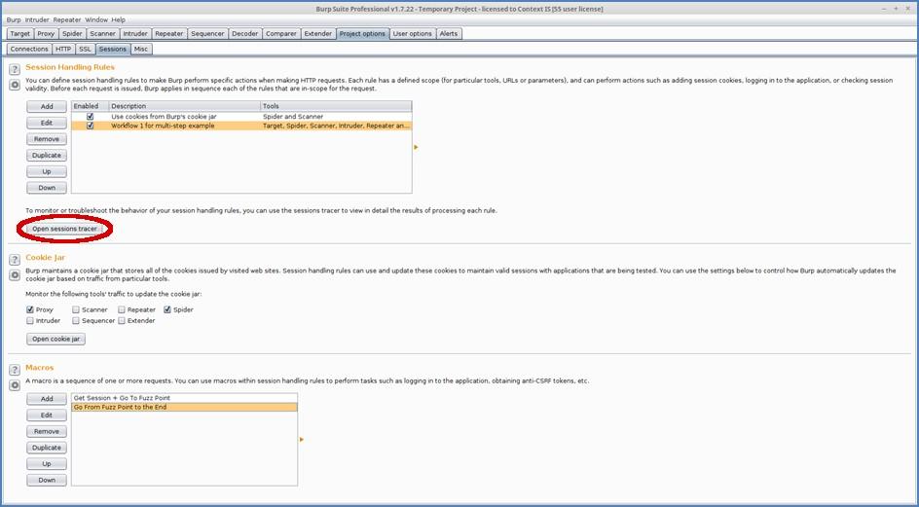
Task: Enable Sequencer cookie jar monitoring
Action: click(x=76, y=320)
